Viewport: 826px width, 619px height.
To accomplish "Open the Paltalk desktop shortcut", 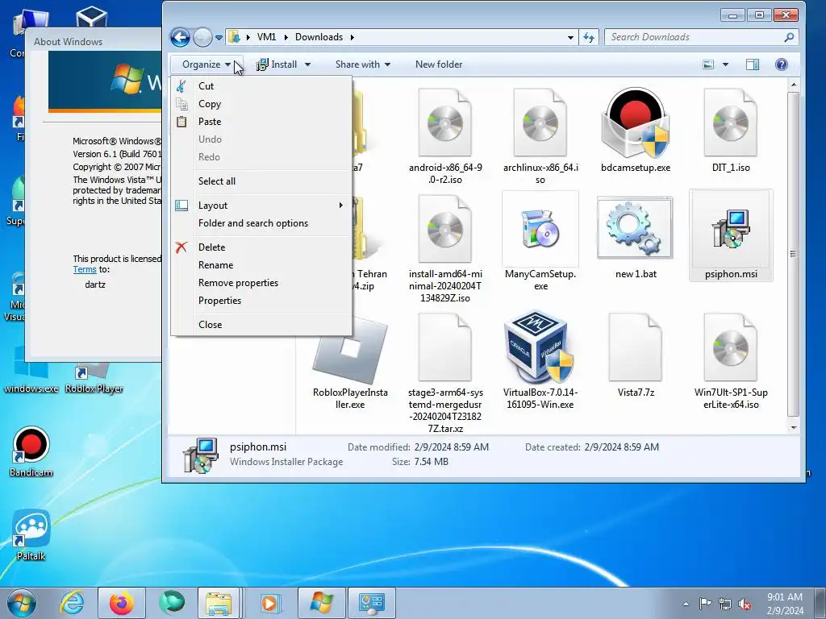I will tap(31, 535).
